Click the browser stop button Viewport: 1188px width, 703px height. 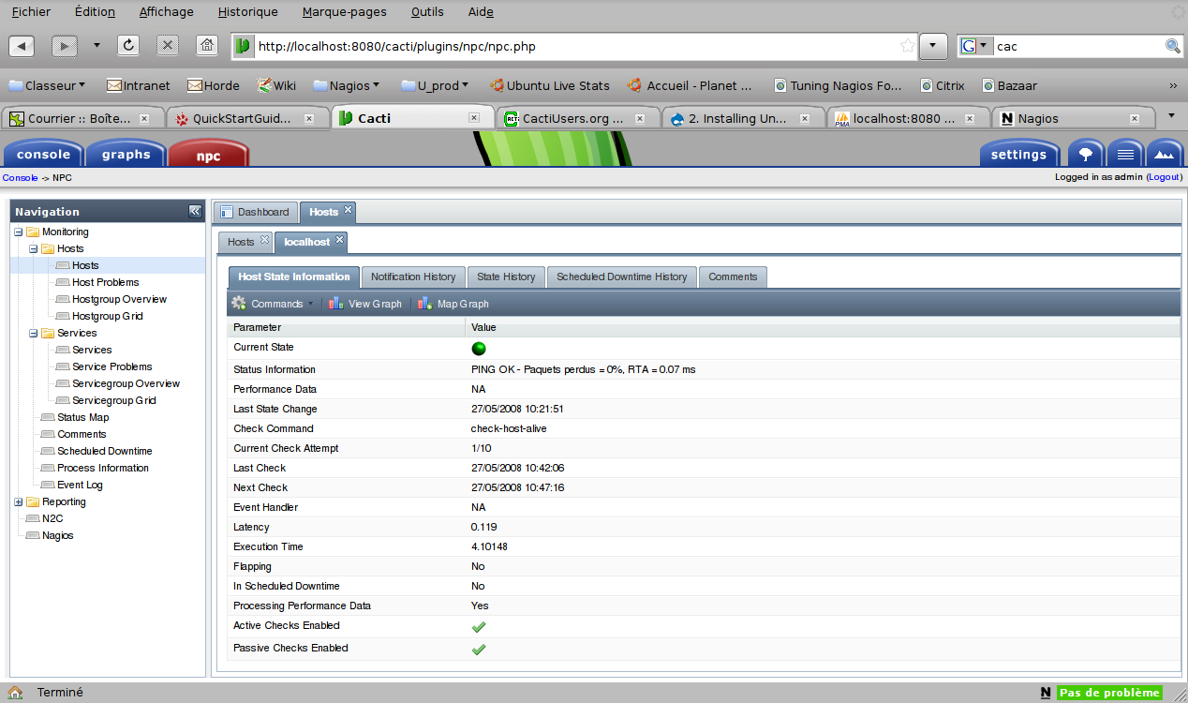pos(168,46)
